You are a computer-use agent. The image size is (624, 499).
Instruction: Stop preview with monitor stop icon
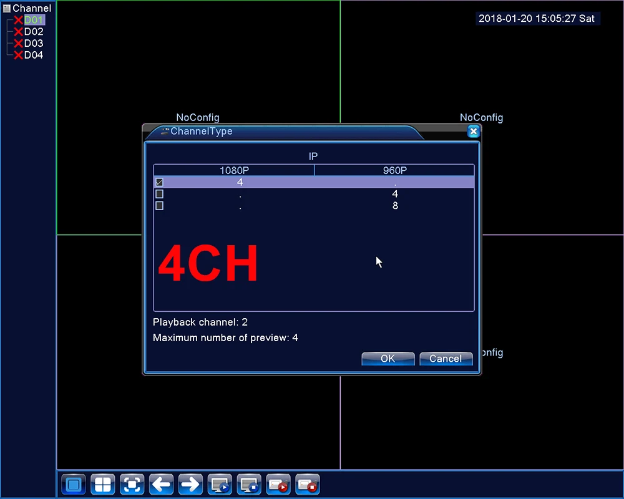249,484
